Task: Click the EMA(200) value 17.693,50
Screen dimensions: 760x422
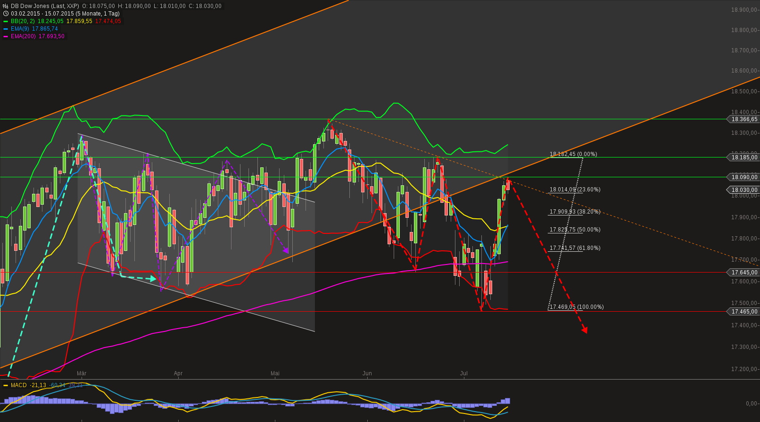Action: (51, 36)
